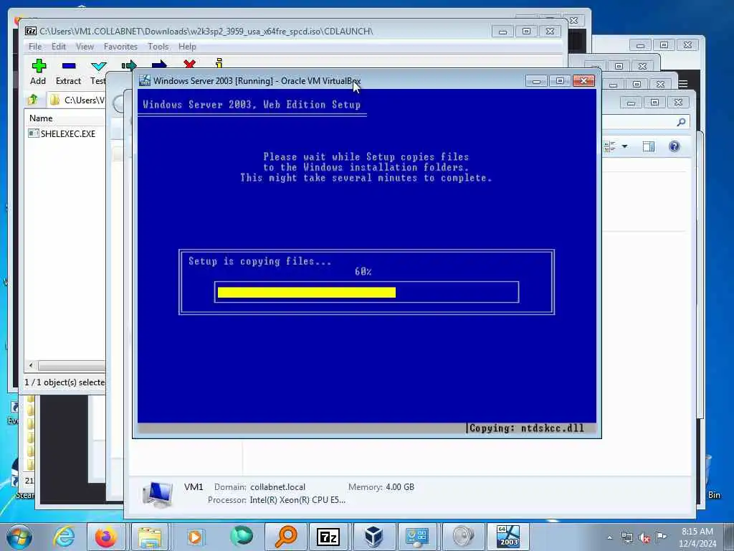This screenshot has width=734, height=551.
Task: Click the System control panel taskbar icon
Action: click(417, 537)
